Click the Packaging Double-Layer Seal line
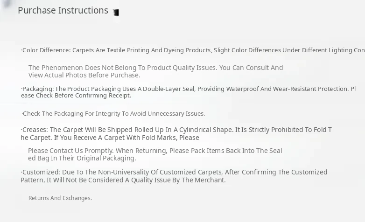This screenshot has width=365, height=222. click(187, 89)
